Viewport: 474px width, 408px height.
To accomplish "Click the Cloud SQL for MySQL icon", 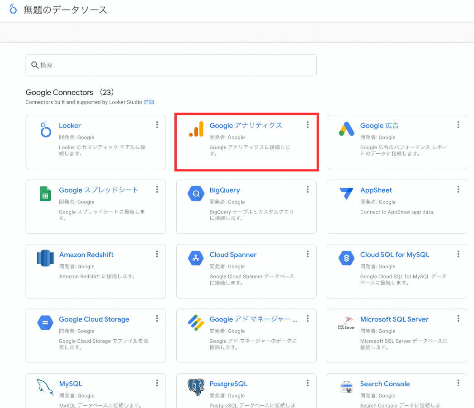I will pyautogui.click(x=346, y=258).
